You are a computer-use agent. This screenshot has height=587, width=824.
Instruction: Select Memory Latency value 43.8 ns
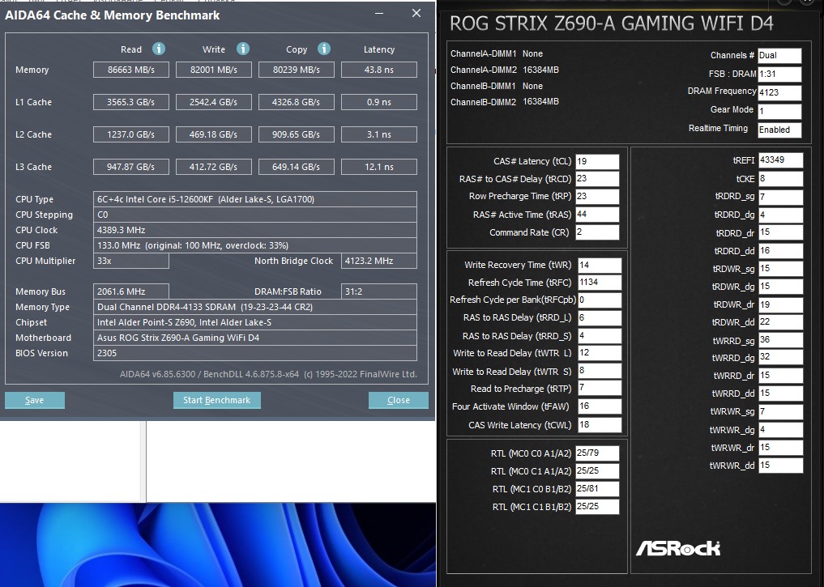[x=379, y=70]
